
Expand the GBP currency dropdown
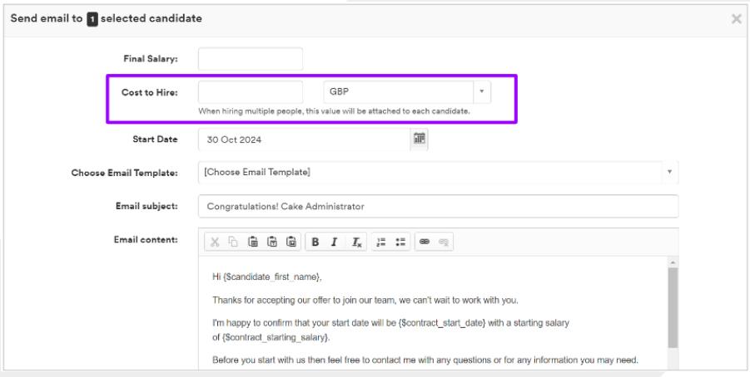(482, 92)
